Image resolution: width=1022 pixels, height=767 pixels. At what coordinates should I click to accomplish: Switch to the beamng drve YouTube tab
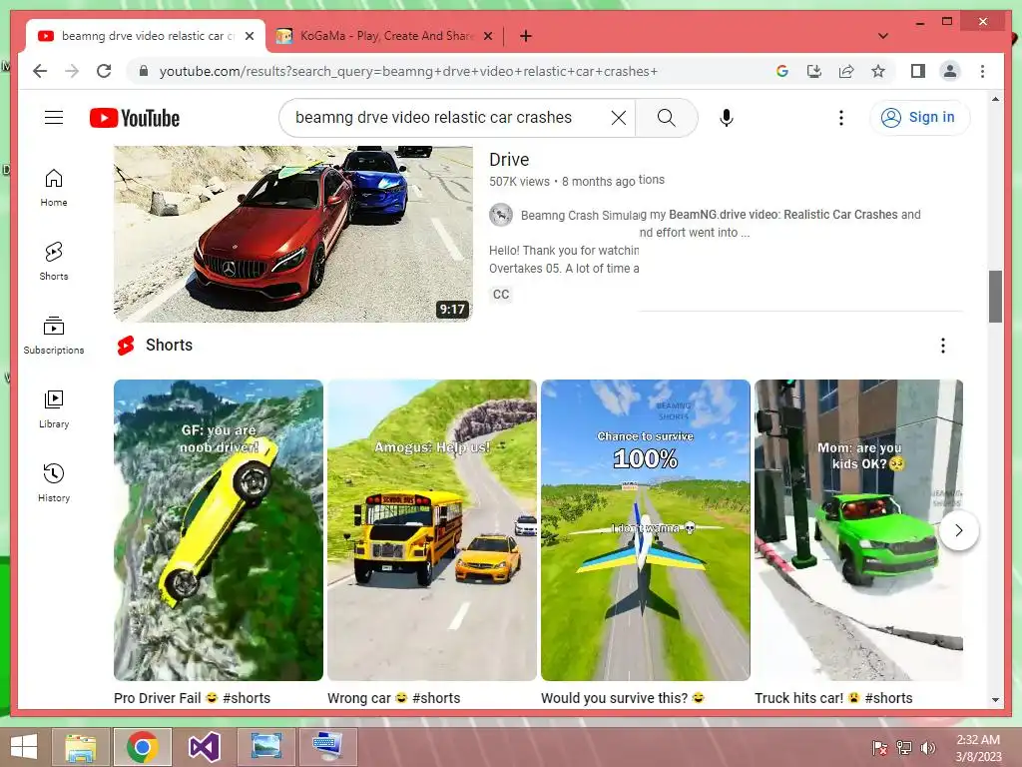(145, 36)
